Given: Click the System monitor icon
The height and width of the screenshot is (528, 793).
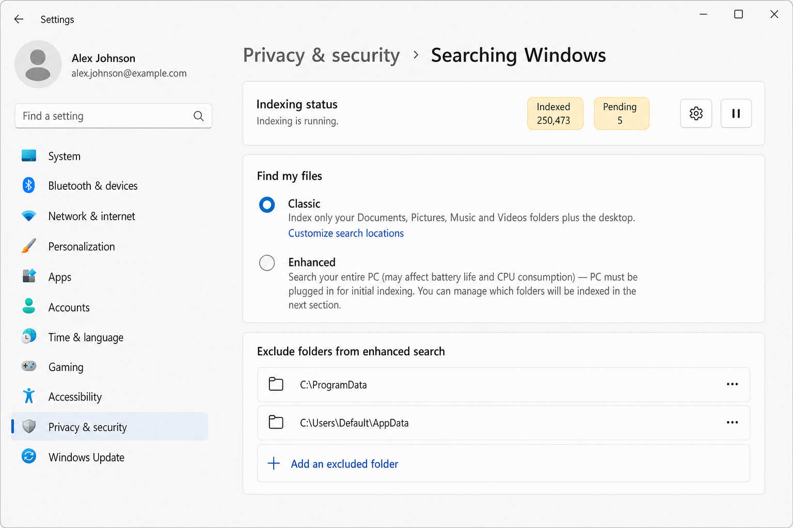Looking at the screenshot, I should pyautogui.click(x=29, y=156).
